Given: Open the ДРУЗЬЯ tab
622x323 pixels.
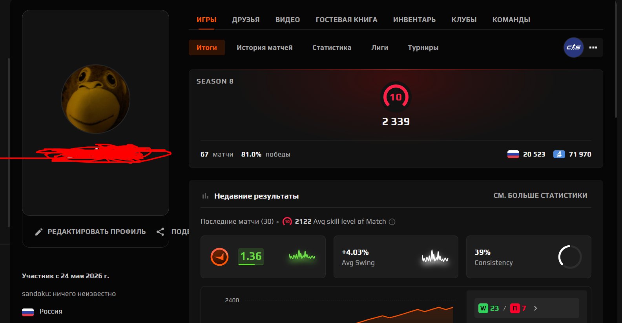Looking at the screenshot, I should [246, 20].
